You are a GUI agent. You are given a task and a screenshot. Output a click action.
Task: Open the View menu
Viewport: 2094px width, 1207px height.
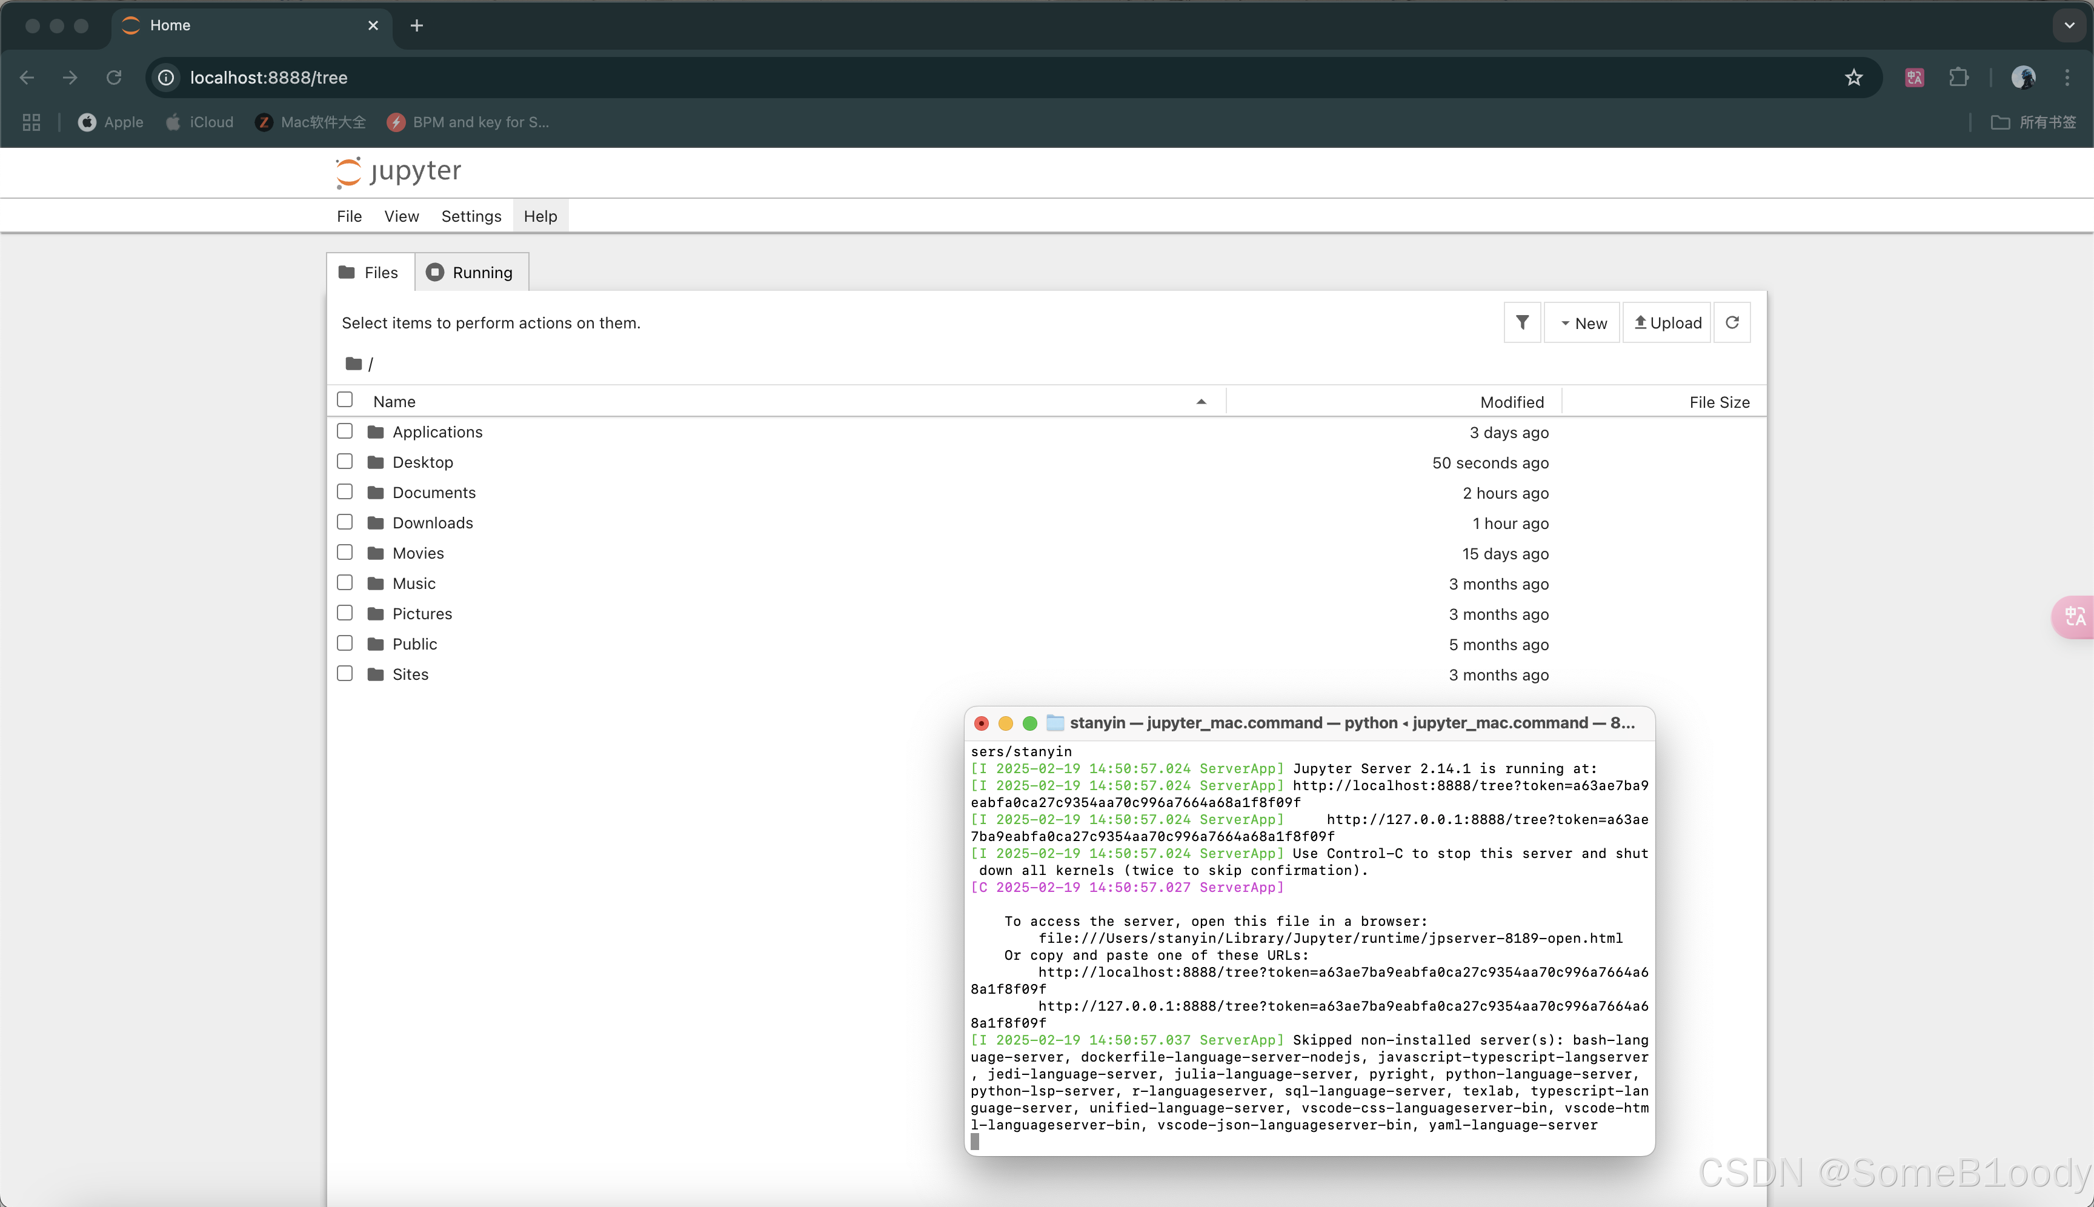tap(401, 216)
